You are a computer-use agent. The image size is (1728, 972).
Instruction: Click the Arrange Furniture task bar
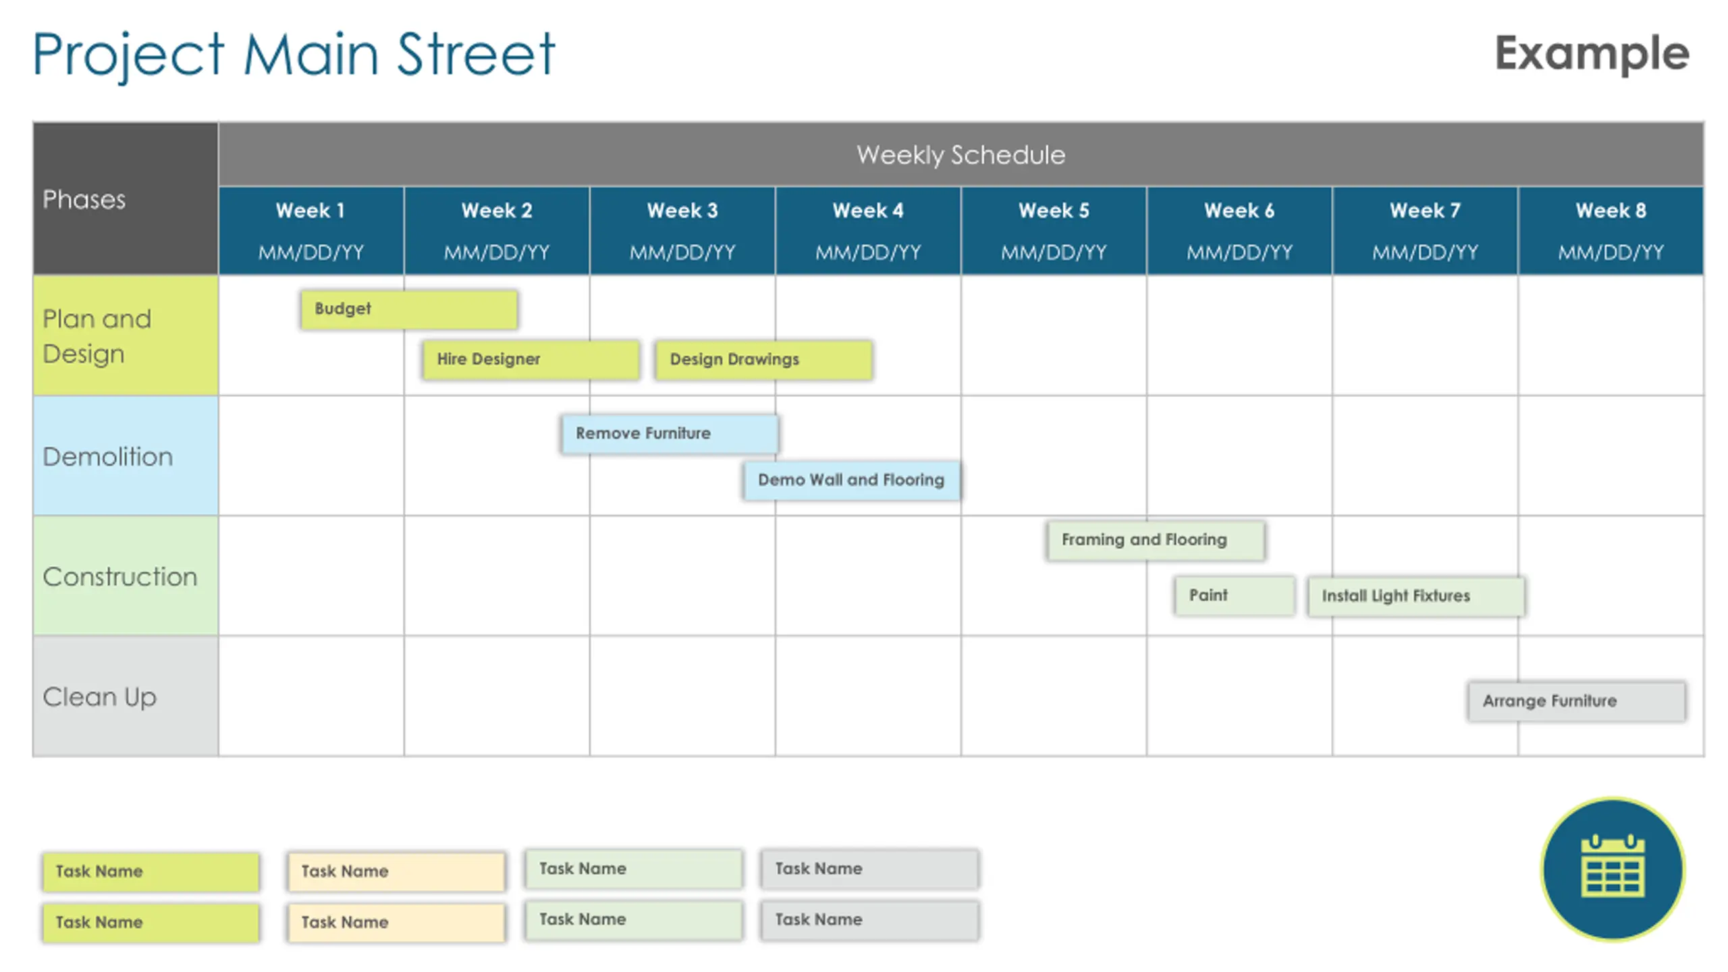pyautogui.click(x=1577, y=701)
